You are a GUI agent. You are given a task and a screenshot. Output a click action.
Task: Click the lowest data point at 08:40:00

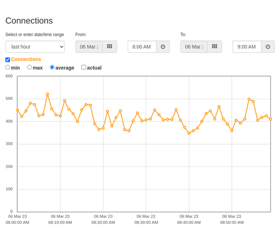(189, 133)
